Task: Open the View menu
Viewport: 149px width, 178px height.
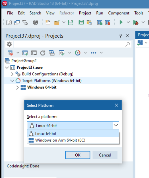Action: point(50,13)
